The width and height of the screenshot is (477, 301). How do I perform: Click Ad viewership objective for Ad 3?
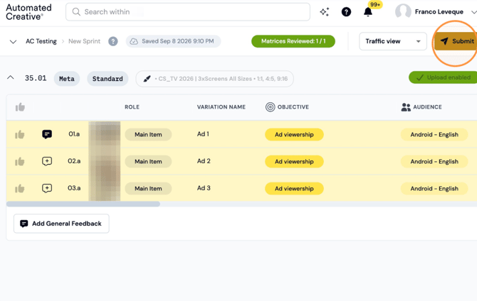294,189
